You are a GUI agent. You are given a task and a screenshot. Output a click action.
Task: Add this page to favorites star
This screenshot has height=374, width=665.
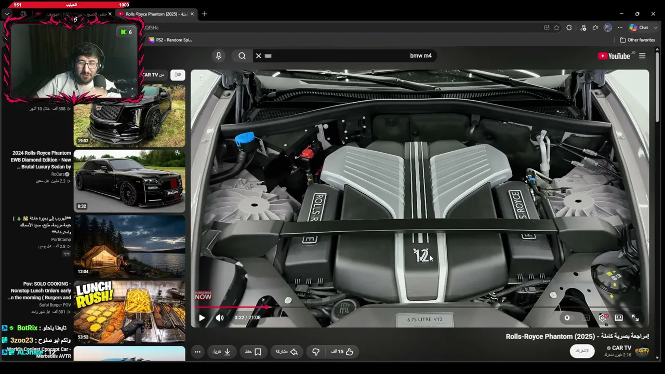(x=556, y=28)
